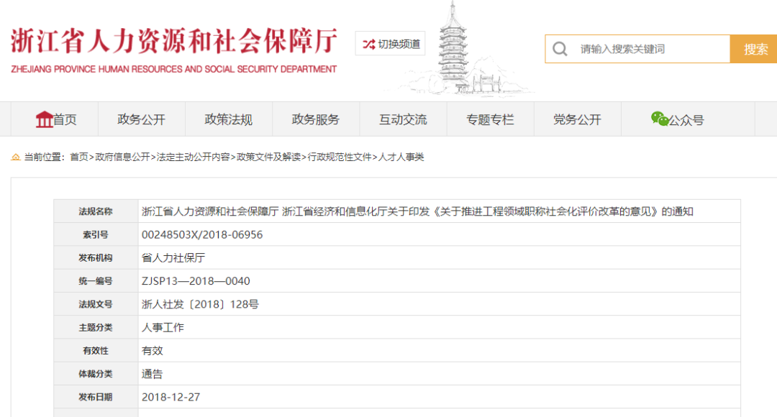Go to 政府信息公开 breadcrumb link
Viewport: 777px width, 417px height.
point(122,157)
